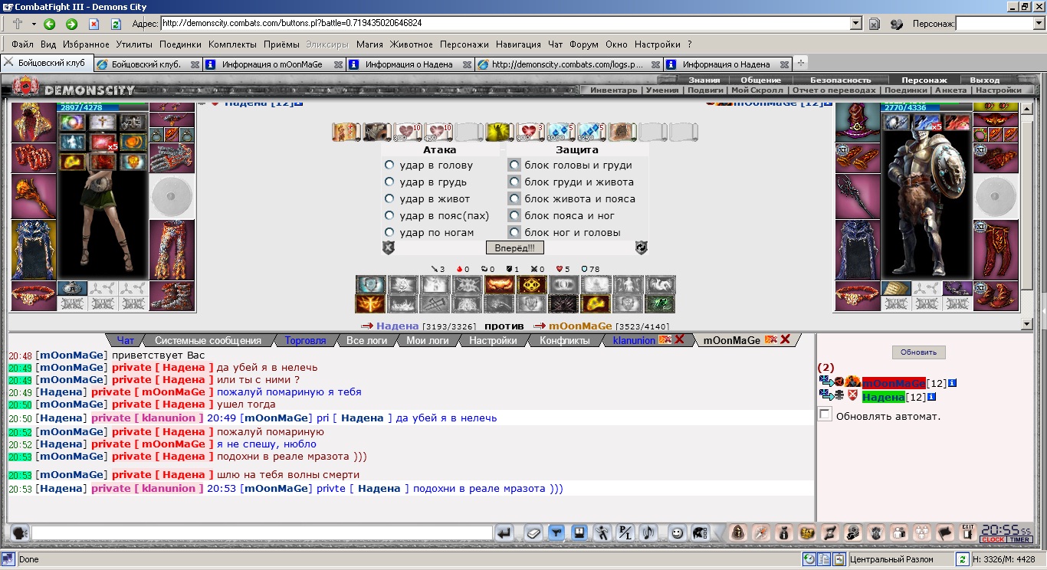Activate the green lightning combat skill

click(x=660, y=303)
